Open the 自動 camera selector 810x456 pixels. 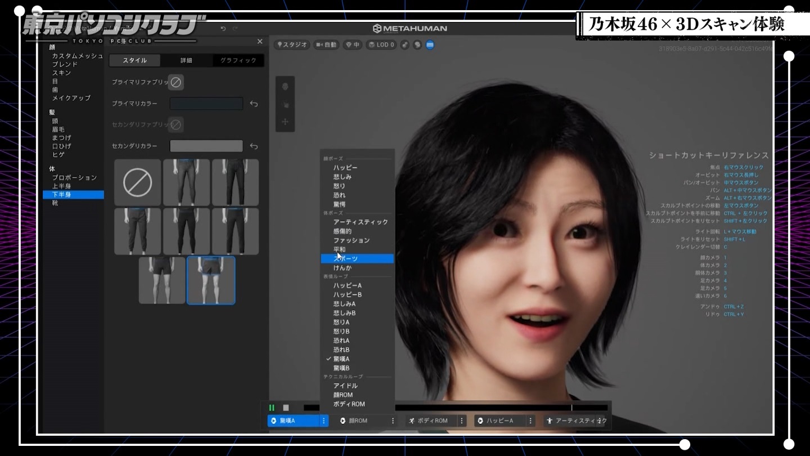(x=327, y=45)
